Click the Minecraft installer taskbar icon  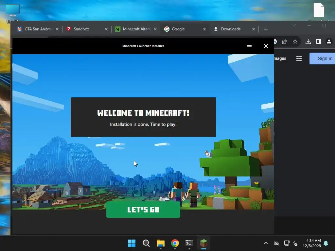pyautogui.click(x=204, y=243)
